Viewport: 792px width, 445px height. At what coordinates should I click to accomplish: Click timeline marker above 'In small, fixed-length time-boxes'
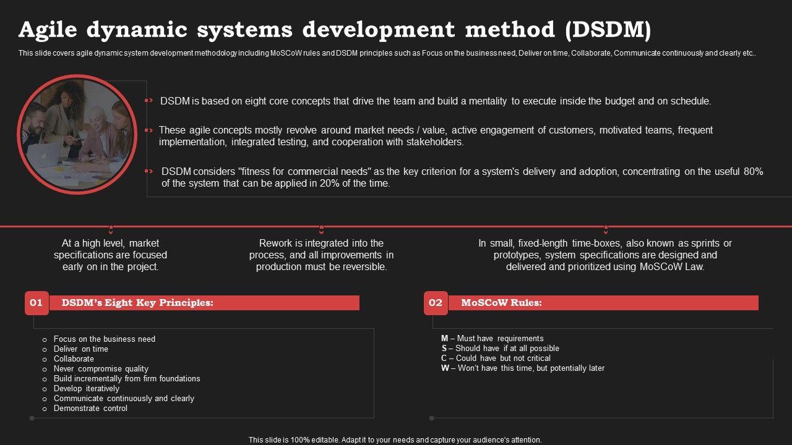click(605, 229)
